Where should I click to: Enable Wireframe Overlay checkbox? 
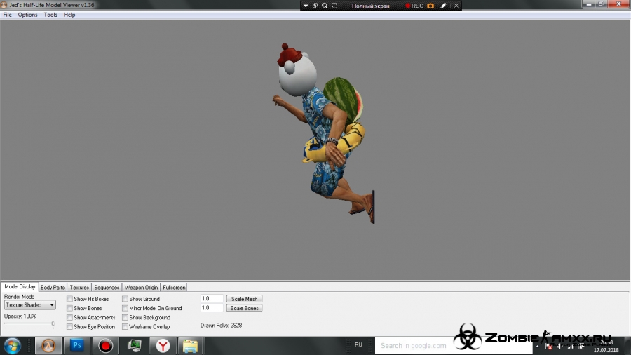click(125, 327)
